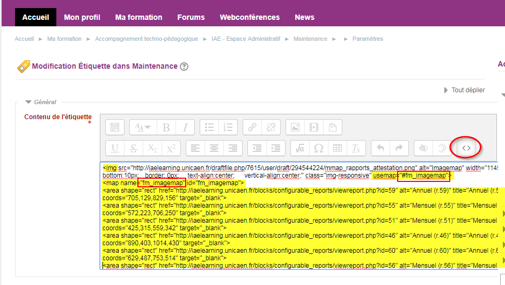Open the help icon beside the page title
The height and width of the screenshot is (285, 505).
click(x=184, y=67)
